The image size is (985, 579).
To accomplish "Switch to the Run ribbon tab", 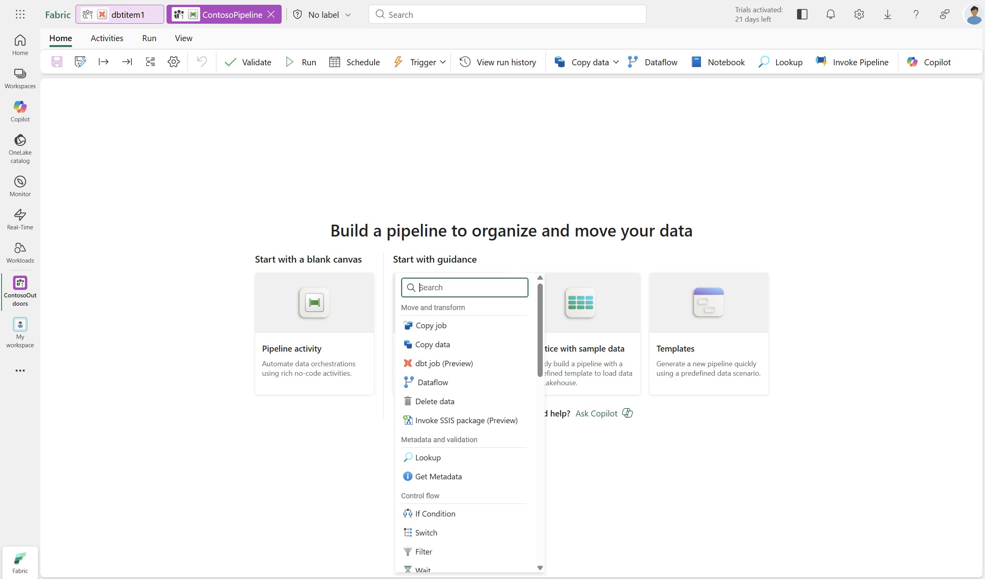I will click(149, 38).
